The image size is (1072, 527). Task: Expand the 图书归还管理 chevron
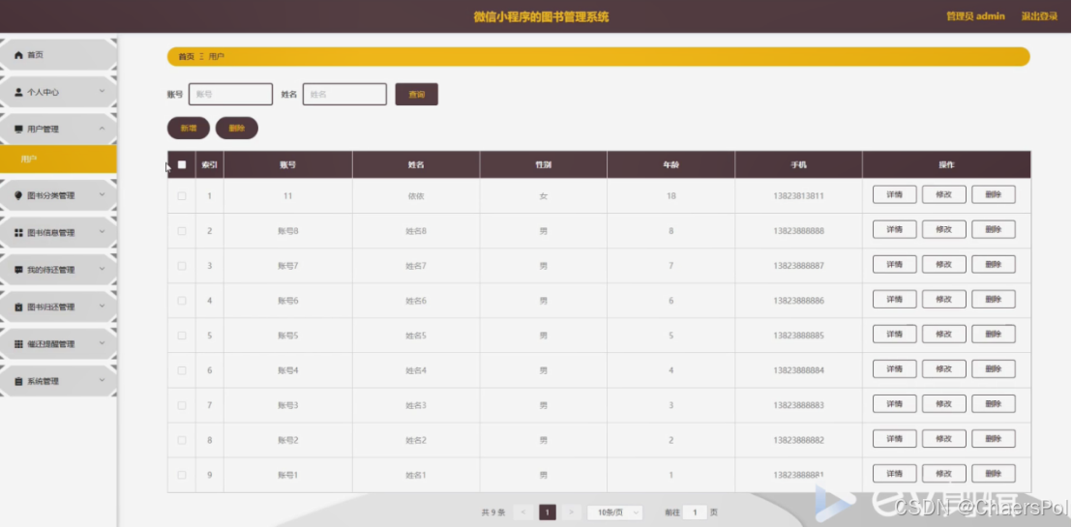(x=102, y=307)
